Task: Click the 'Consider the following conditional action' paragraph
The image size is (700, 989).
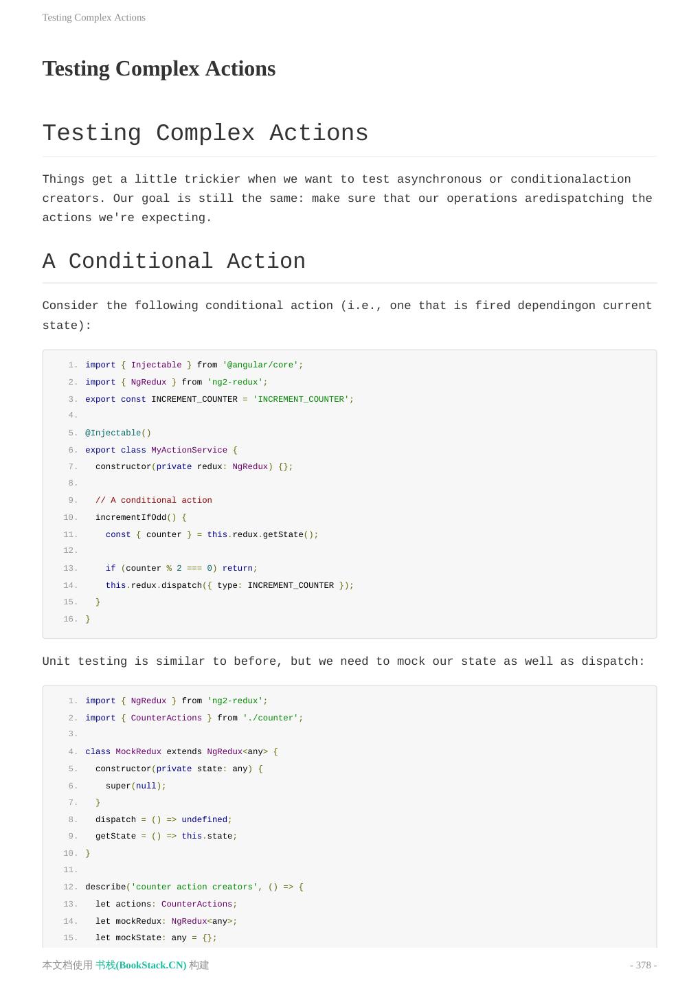Action: [x=347, y=315]
